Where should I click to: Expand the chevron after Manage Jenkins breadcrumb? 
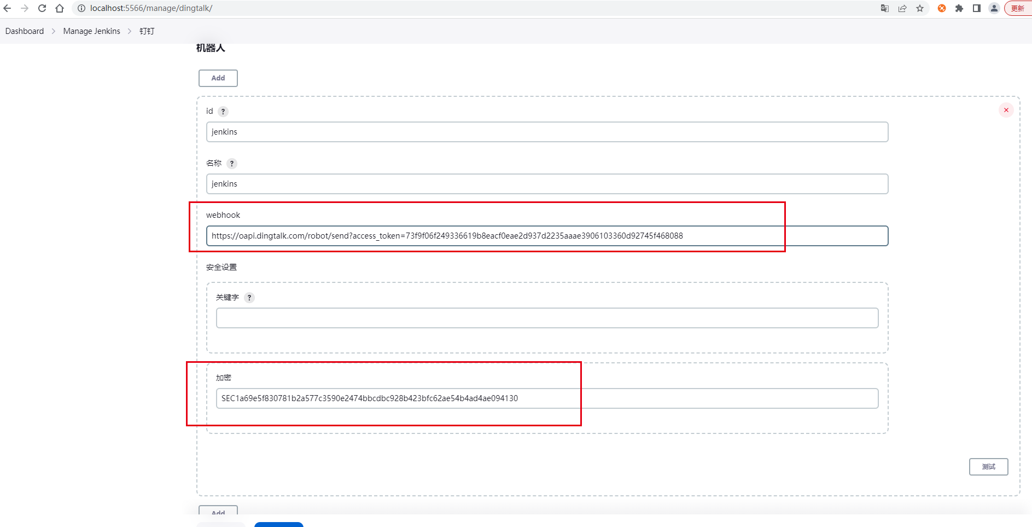tap(130, 31)
